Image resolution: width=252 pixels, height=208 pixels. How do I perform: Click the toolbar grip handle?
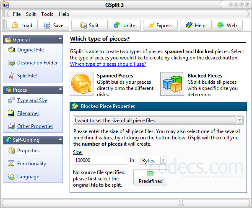(3, 25)
